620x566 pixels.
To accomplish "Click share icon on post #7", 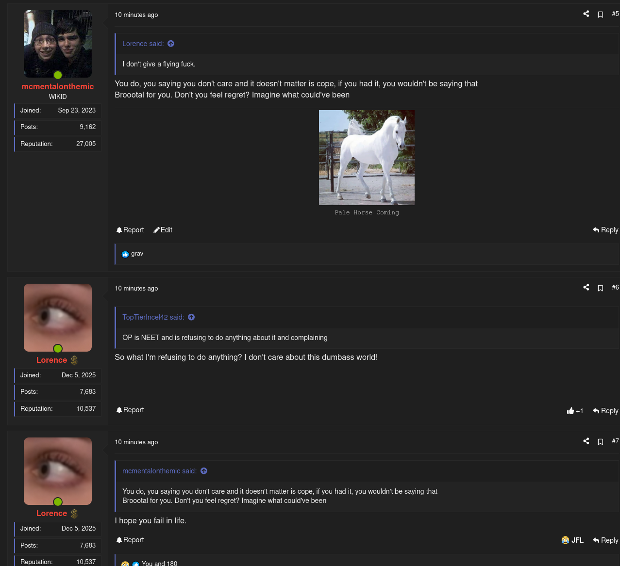I will 586,441.
